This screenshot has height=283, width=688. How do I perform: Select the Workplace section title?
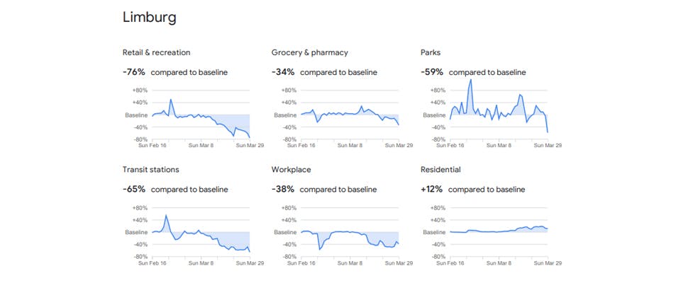tap(291, 170)
